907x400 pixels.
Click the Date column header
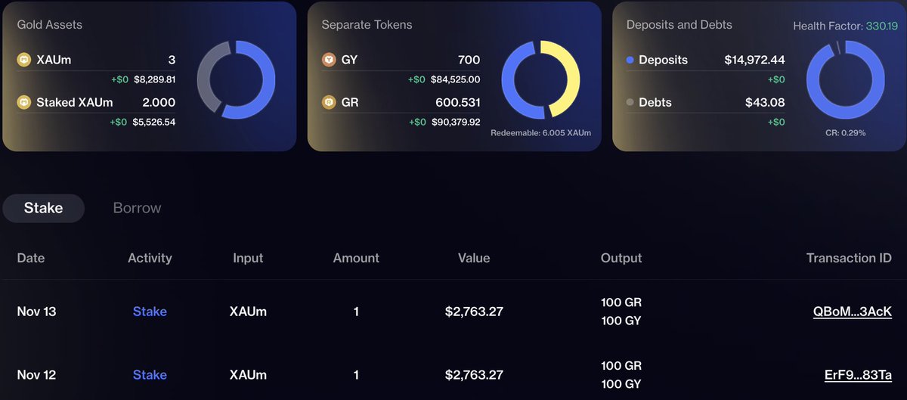pyautogui.click(x=31, y=258)
